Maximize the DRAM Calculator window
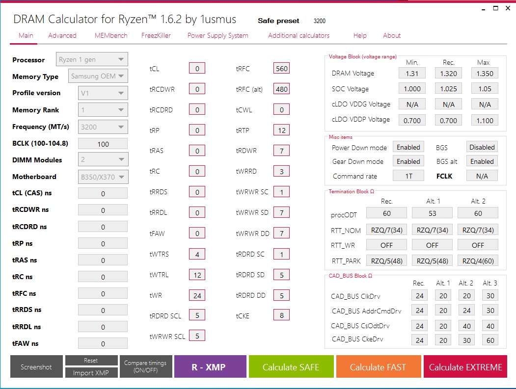This screenshot has height=389, width=516. (495, 8)
